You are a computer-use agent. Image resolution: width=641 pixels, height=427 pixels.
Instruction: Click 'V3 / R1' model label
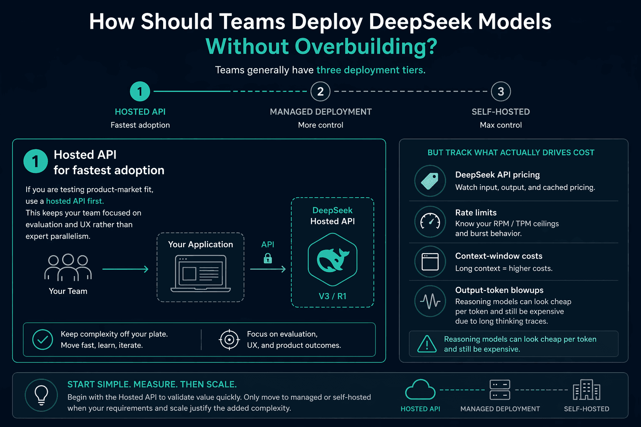tap(333, 296)
